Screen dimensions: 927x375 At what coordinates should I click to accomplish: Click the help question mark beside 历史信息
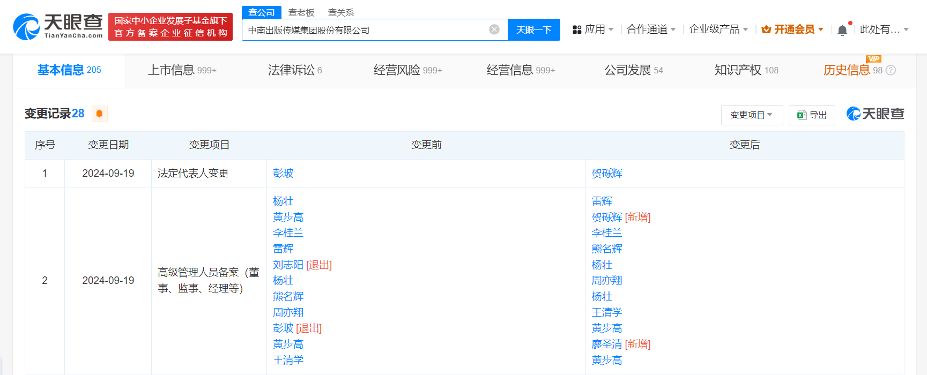pyautogui.click(x=891, y=70)
